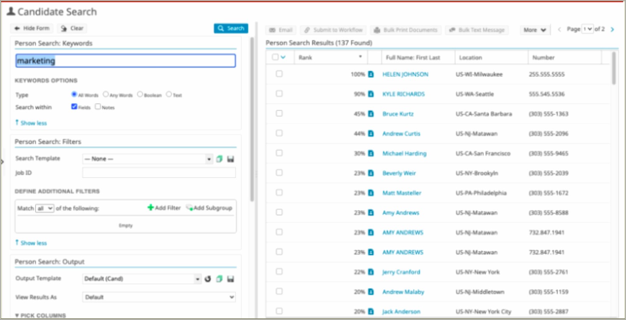Open the View Results As dropdown
Viewport: 626px width, 320px height.
click(159, 297)
